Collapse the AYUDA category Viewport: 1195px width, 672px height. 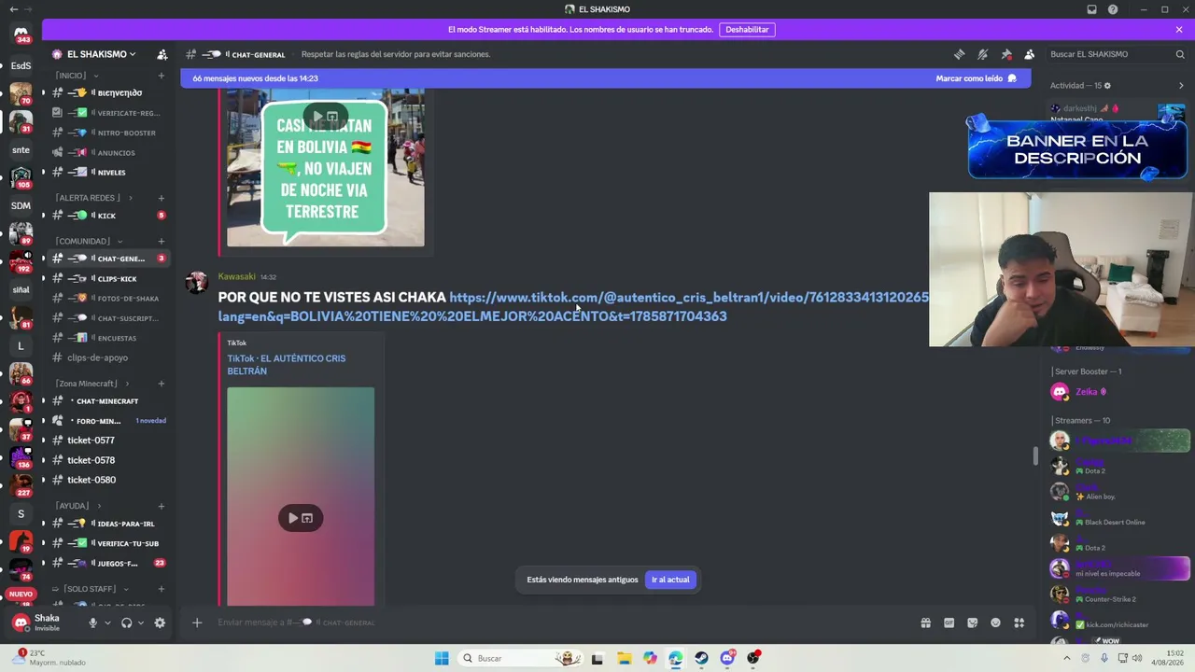click(77, 506)
